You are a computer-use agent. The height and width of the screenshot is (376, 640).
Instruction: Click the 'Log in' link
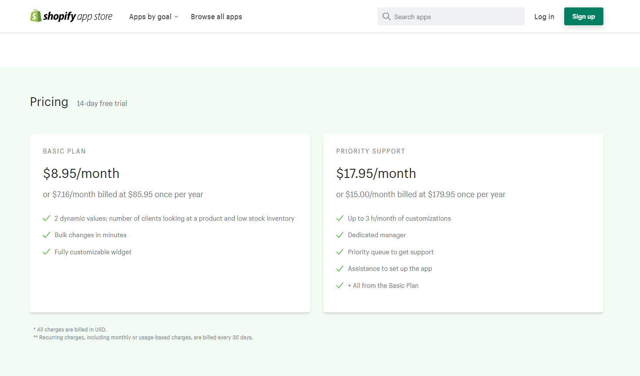[x=544, y=17]
